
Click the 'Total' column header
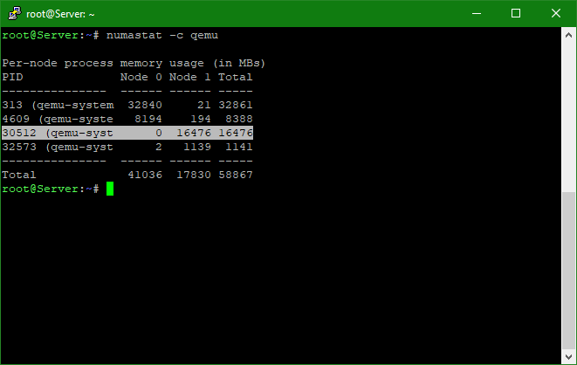(x=236, y=77)
